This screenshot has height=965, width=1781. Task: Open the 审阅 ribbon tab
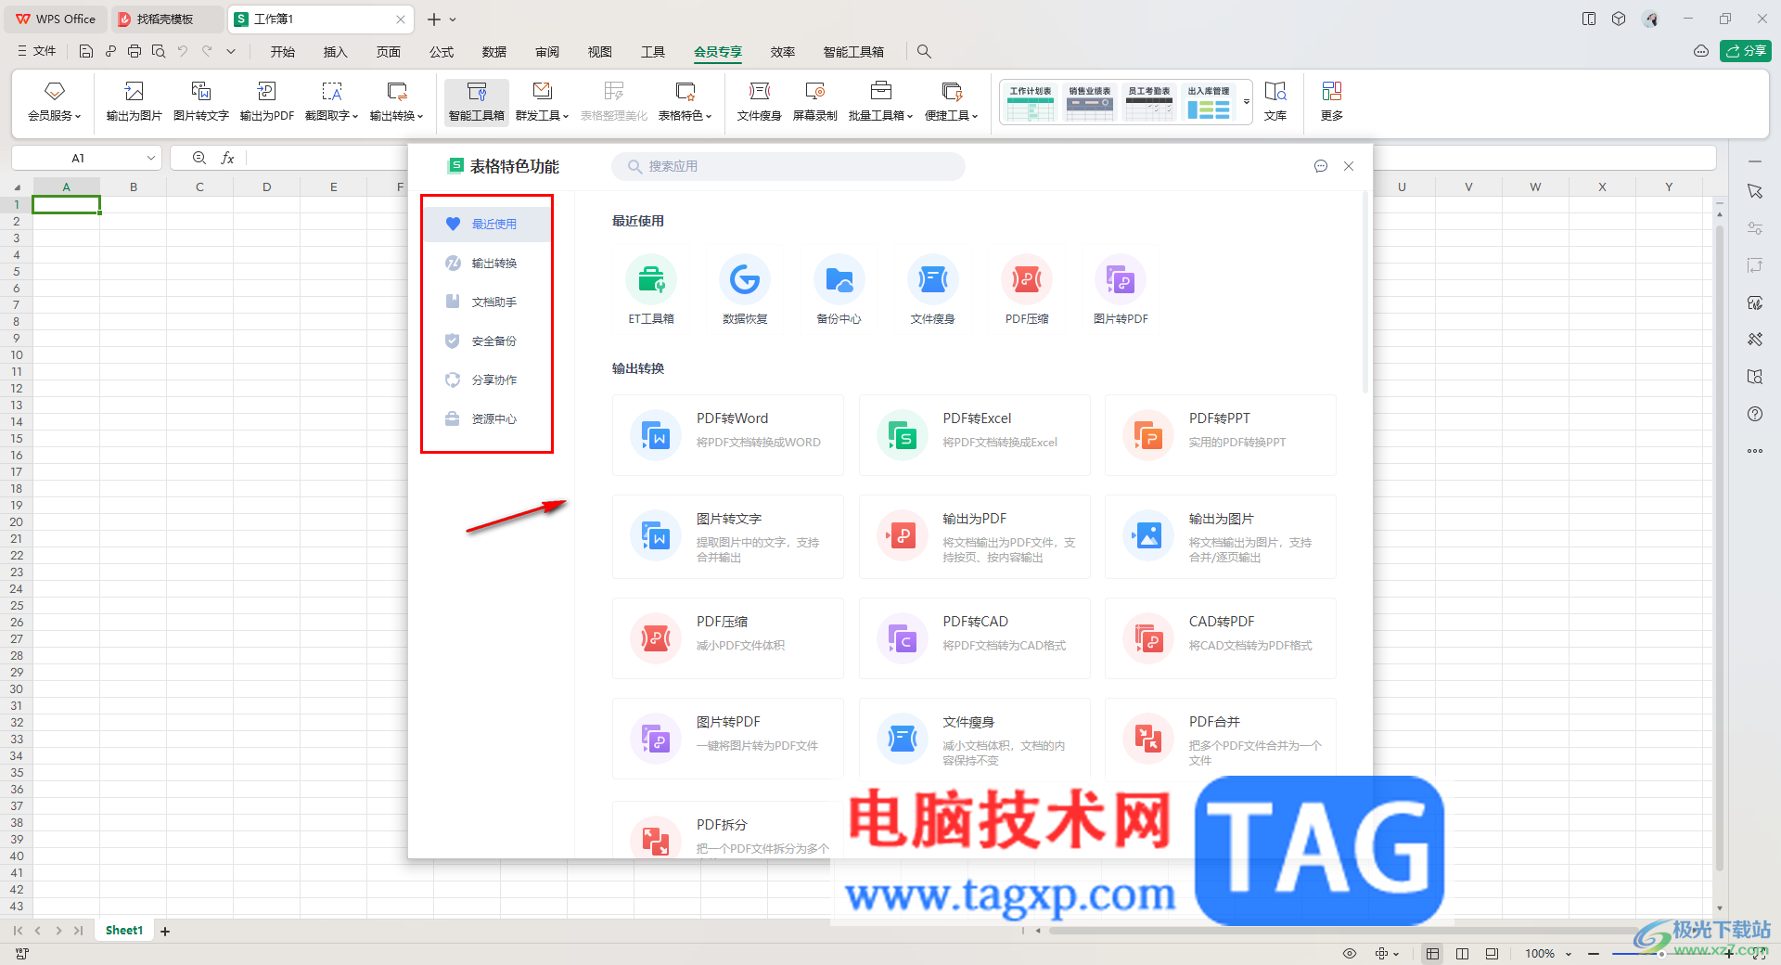[547, 52]
